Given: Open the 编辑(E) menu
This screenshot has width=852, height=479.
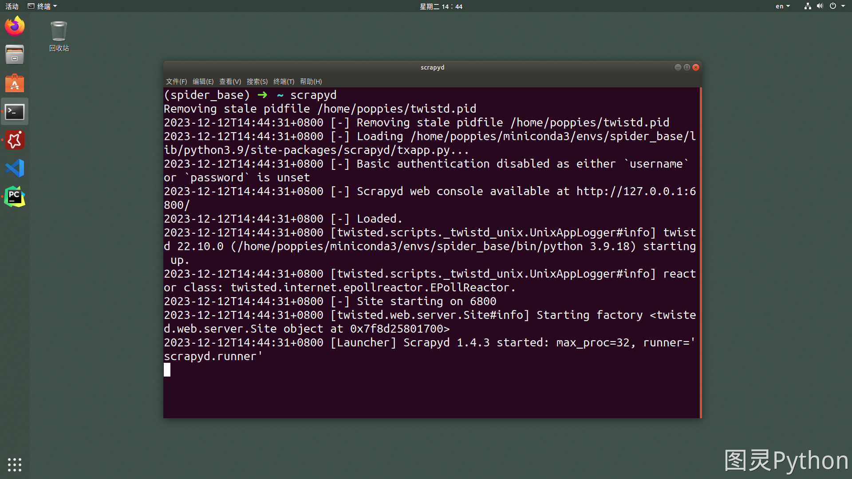Looking at the screenshot, I should 203,82.
